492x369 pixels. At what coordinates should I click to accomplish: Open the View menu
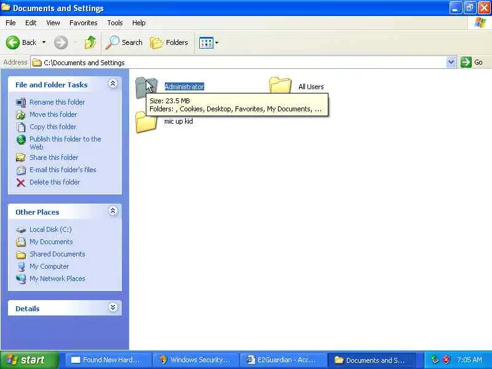coord(53,23)
